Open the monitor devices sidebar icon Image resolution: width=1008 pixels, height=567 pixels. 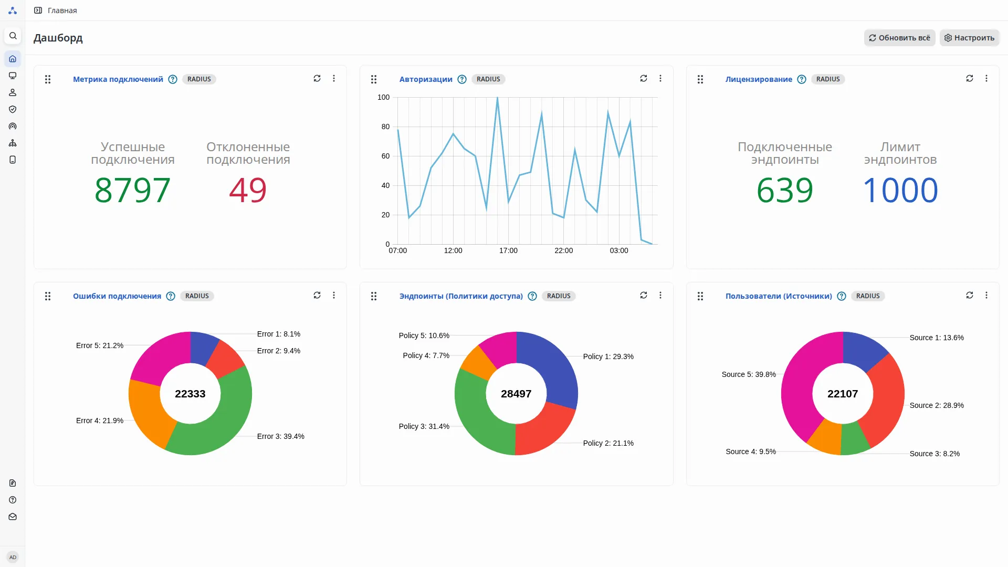(13, 76)
